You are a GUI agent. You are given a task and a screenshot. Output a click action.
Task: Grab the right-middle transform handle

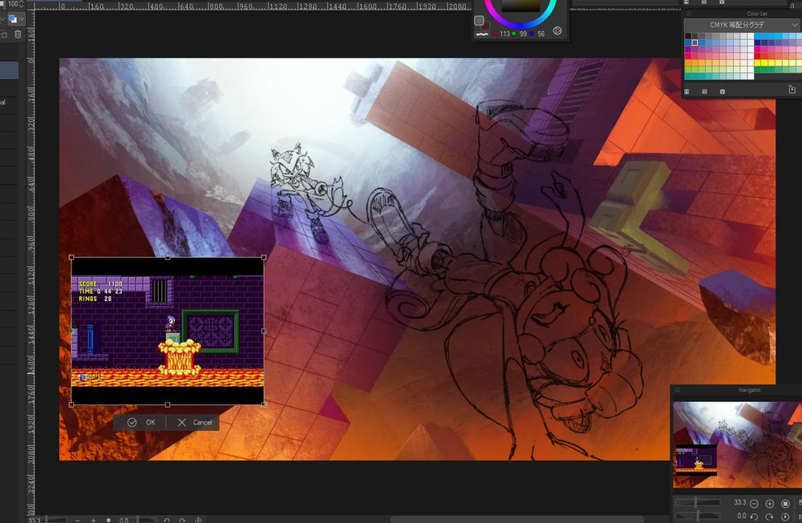(264, 331)
